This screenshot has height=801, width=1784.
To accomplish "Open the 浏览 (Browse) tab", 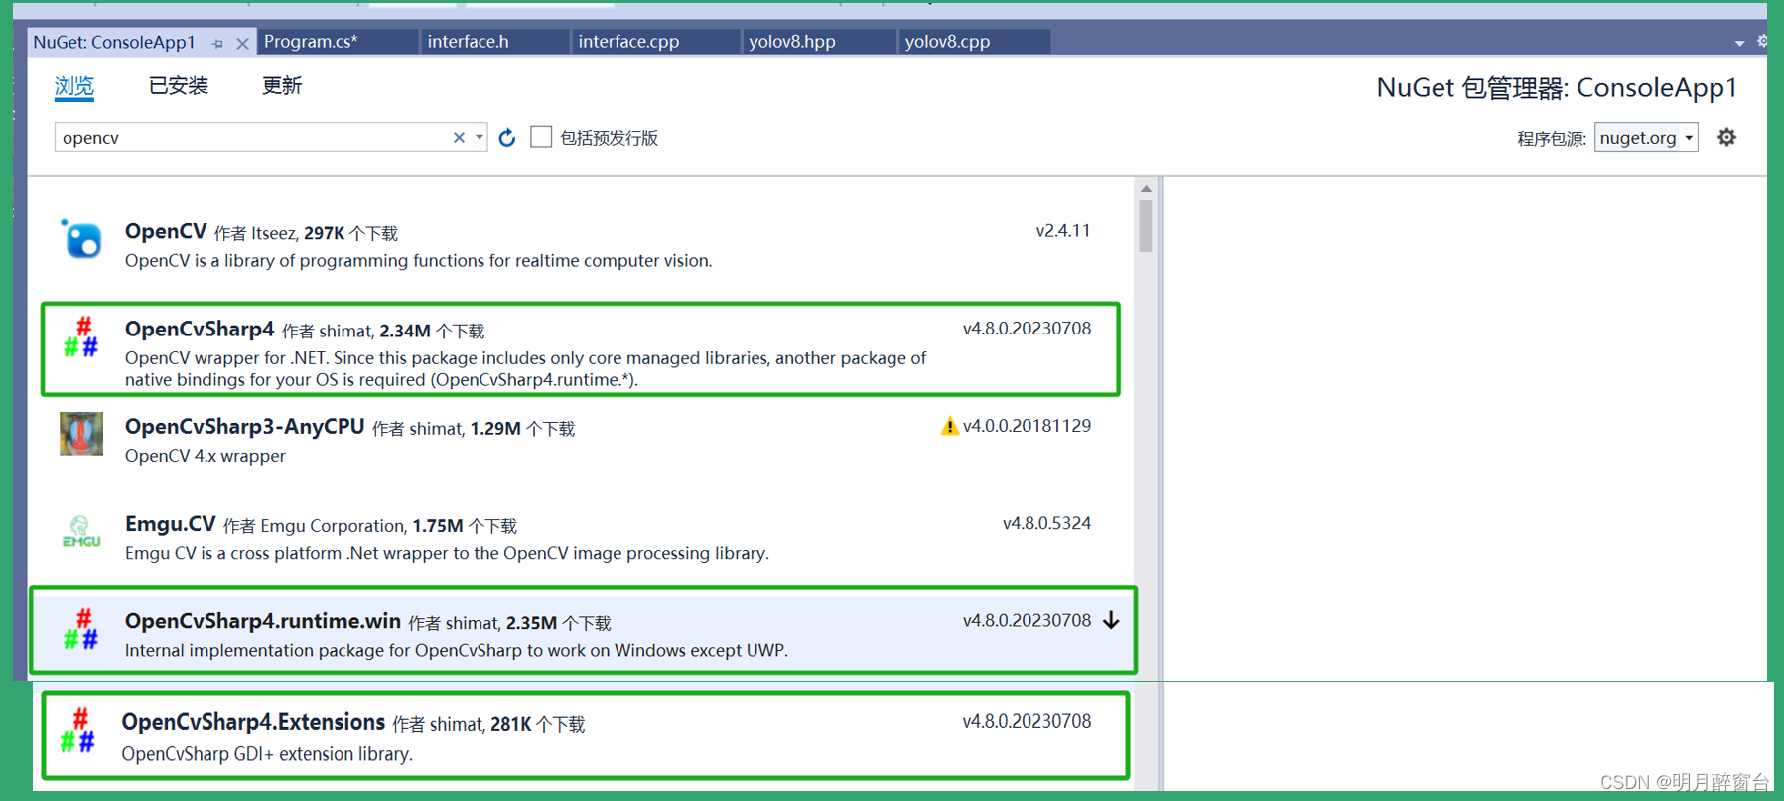I will (74, 86).
